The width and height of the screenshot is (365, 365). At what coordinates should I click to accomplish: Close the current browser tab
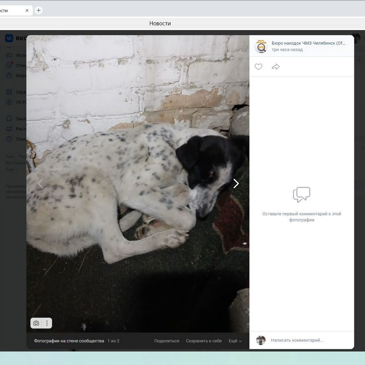[27, 11]
